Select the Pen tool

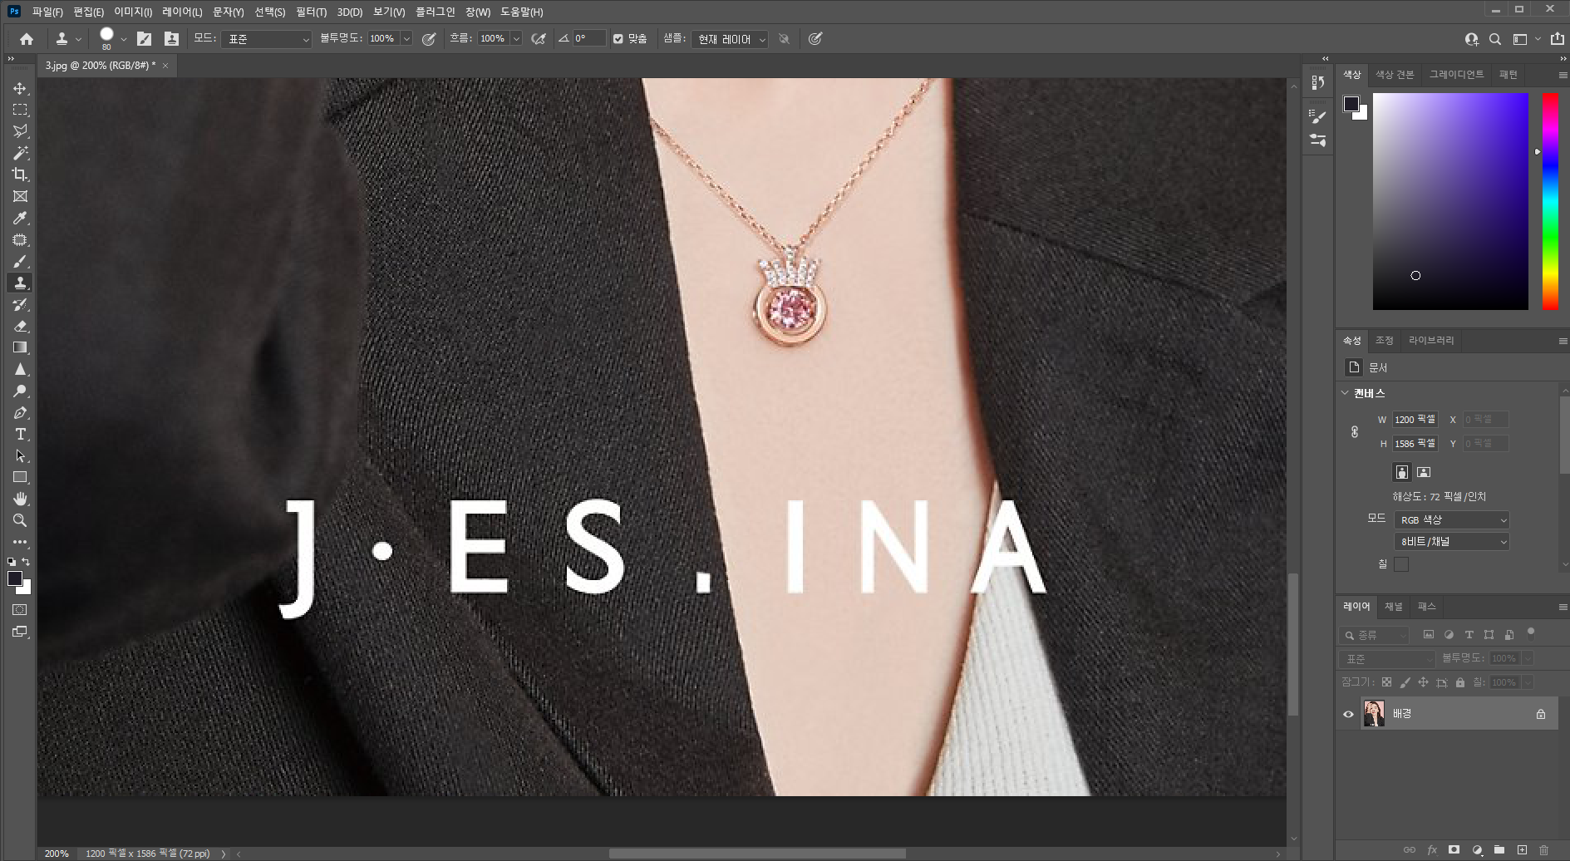click(x=20, y=412)
